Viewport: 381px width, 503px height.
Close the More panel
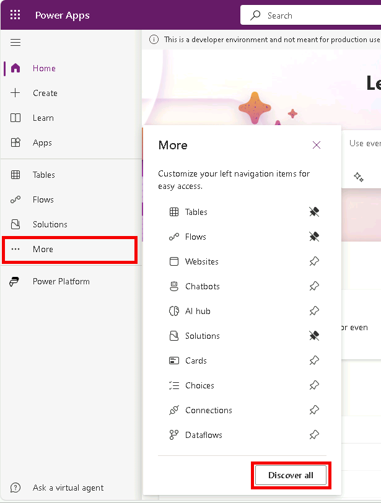[x=317, y=145]
